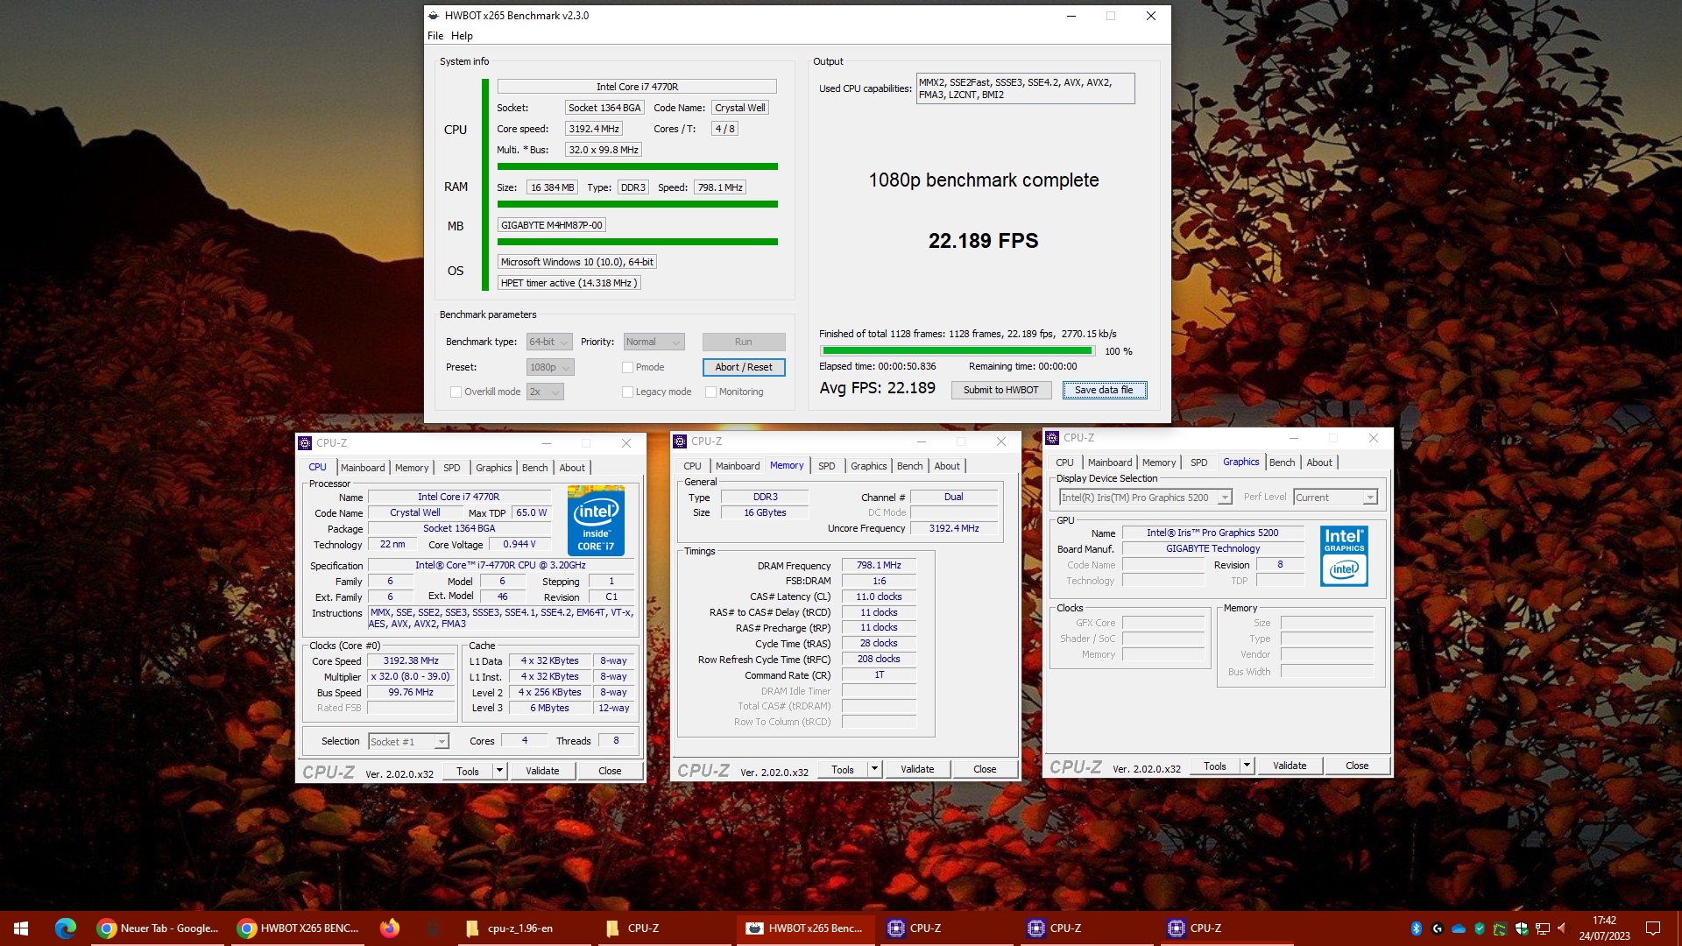
Task: Open cpu-z_1.96-en folder in taskbar
Action: click(524, 928)
